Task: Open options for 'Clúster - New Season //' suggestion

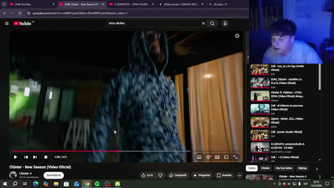Action: (320, 177)
